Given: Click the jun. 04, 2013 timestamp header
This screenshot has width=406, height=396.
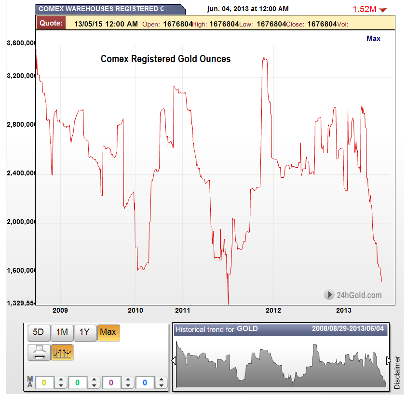Looking at the screenshot, I should (x=248, y=9).
